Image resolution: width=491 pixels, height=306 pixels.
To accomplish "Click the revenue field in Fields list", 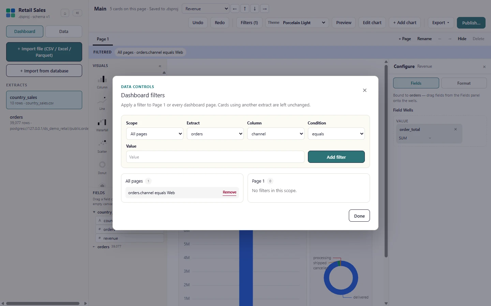I will coord(130,238).
